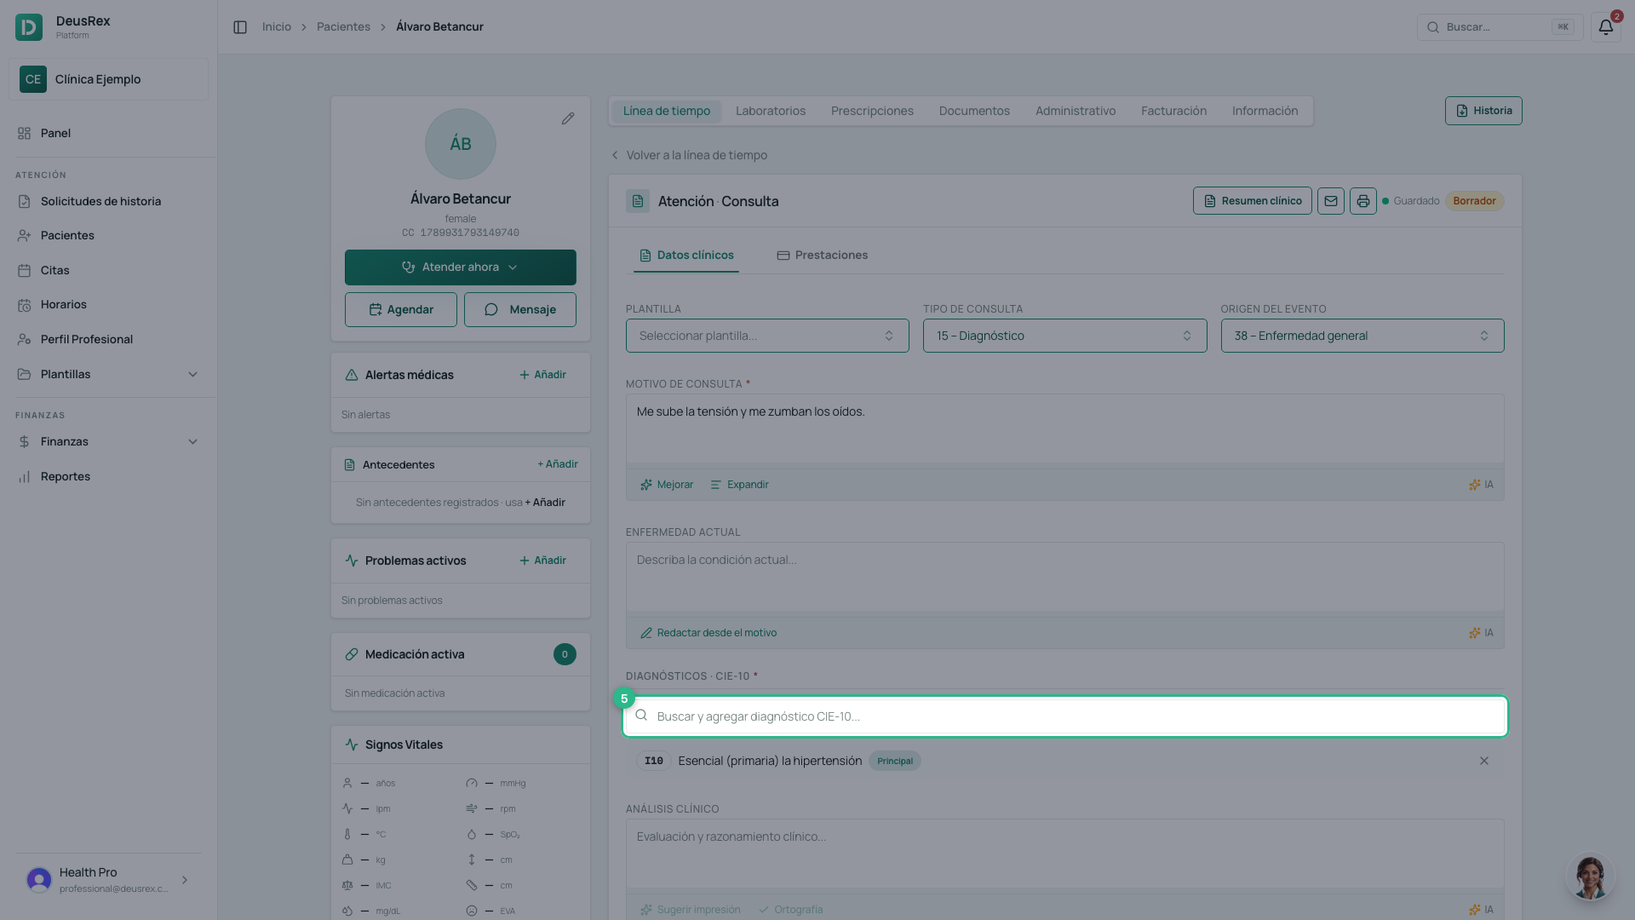Print the consultation with printer icon
This screenshot has width=1635, height=920.
tap(1363, 201)
